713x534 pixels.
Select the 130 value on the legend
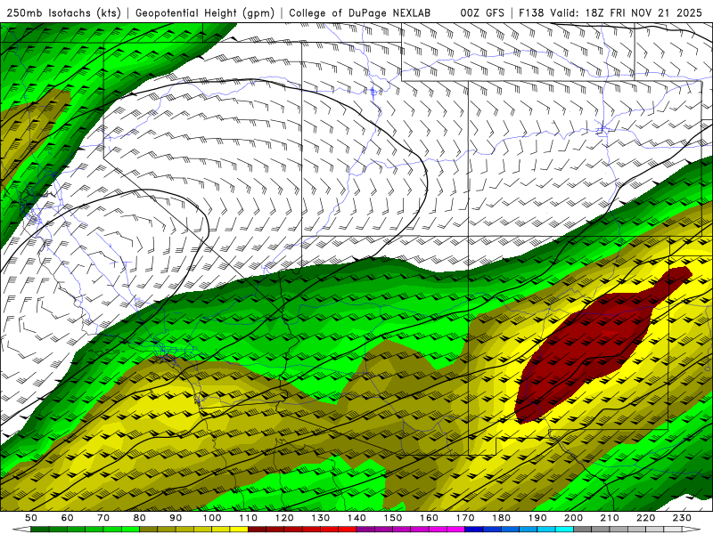click(321, 518)
